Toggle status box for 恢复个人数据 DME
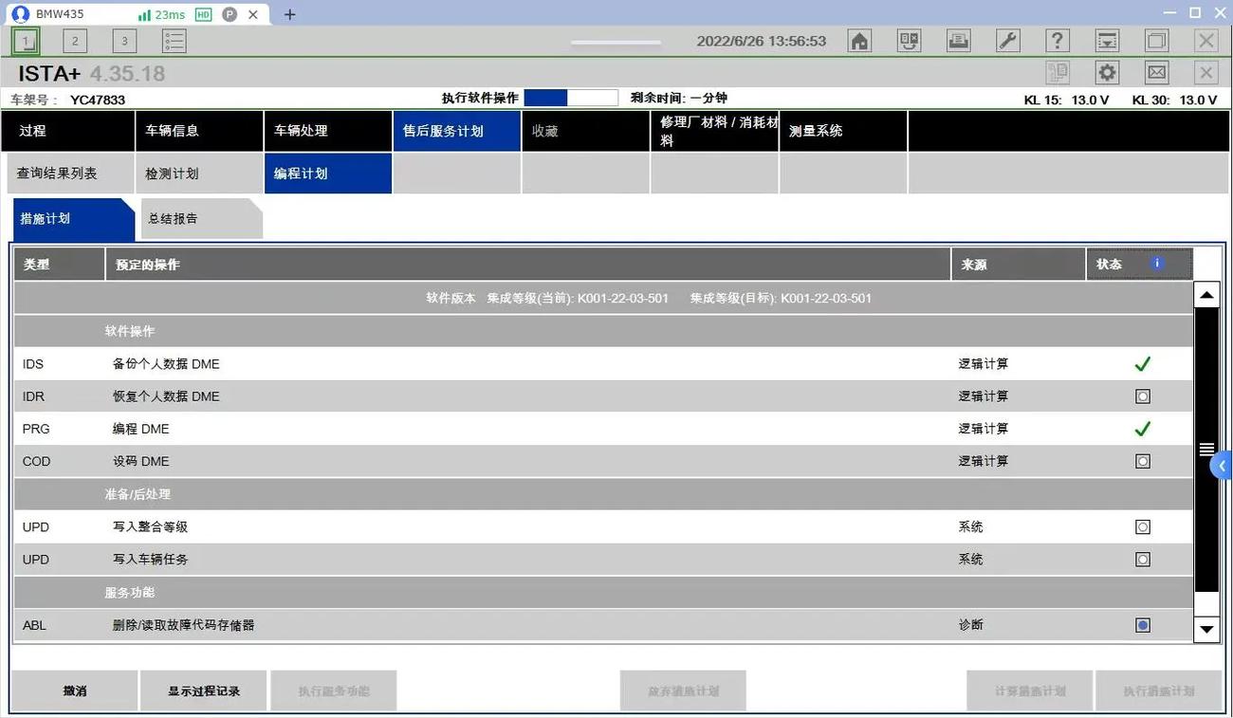This screenshot has height=718, width=1233. coord(1143,396)
